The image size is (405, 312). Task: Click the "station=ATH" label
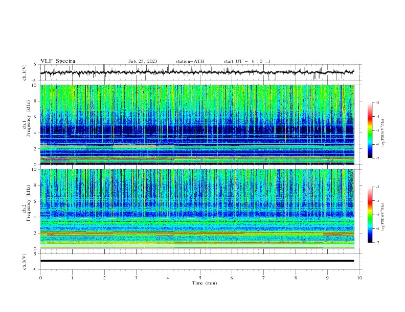190,61
